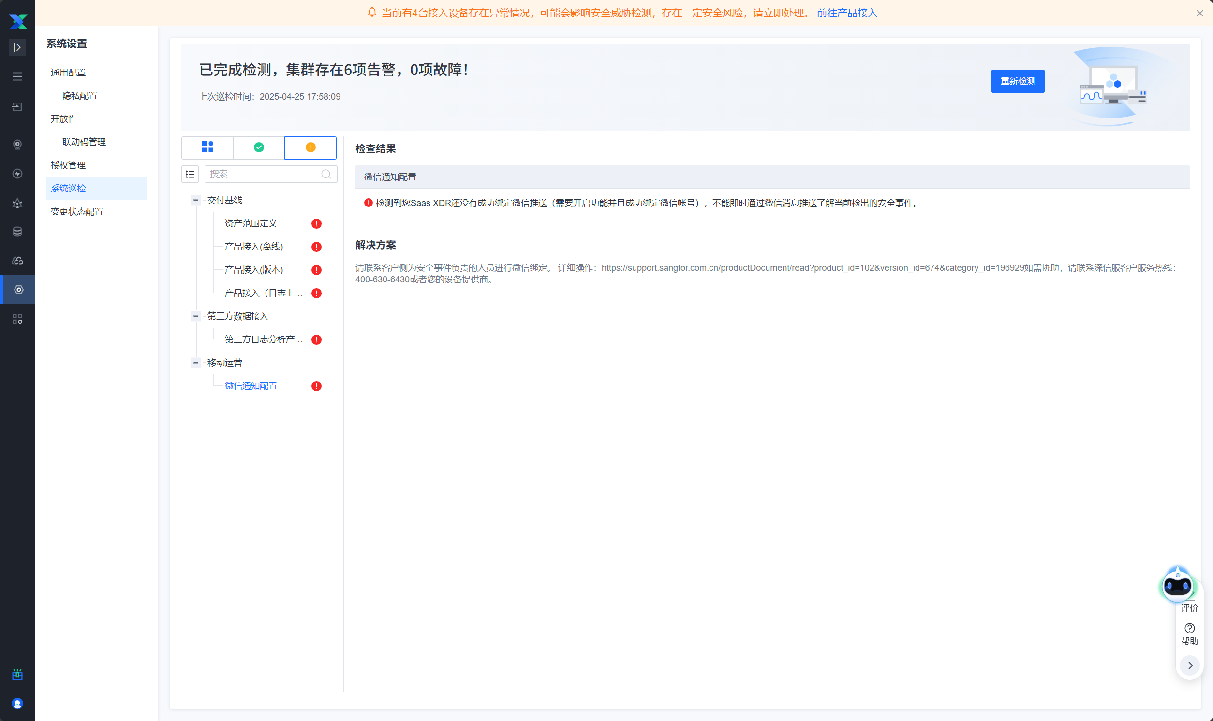Open the cloud icon in sidebar
This screenshot has height=721, width=1213.
point(17,261)
